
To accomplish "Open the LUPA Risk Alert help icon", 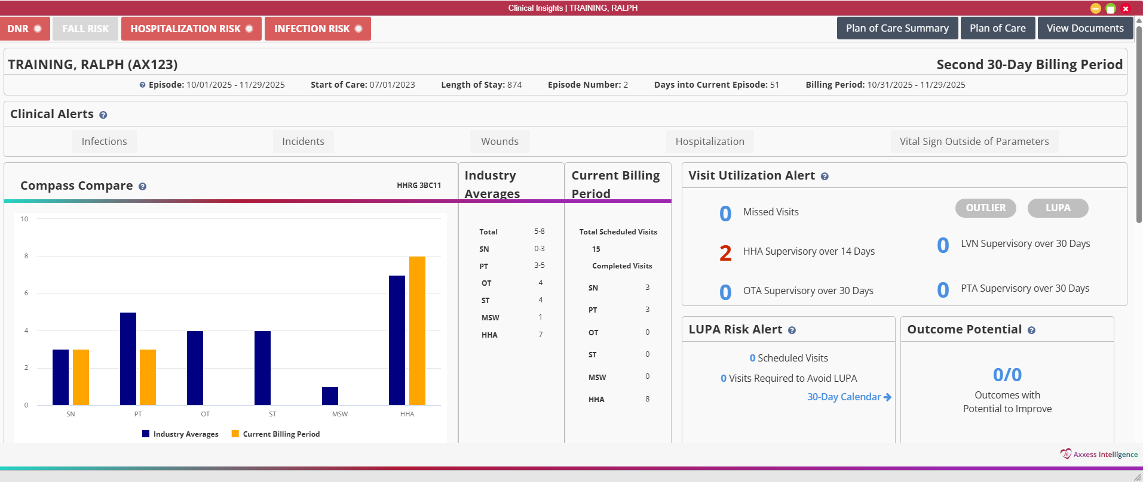I will click(792, 330).
